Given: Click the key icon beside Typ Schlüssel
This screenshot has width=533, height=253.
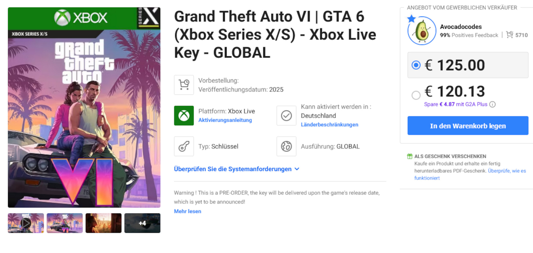Looking at the screenshot, I should pos(184,146).
